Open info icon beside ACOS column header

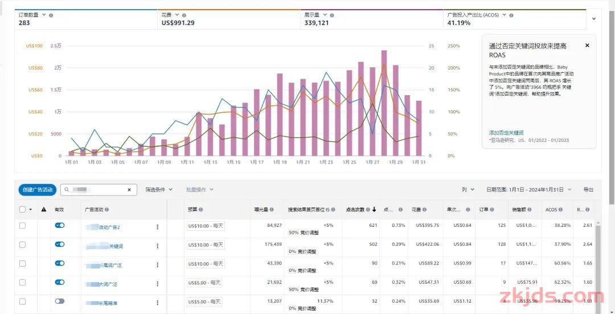(561, 210)
